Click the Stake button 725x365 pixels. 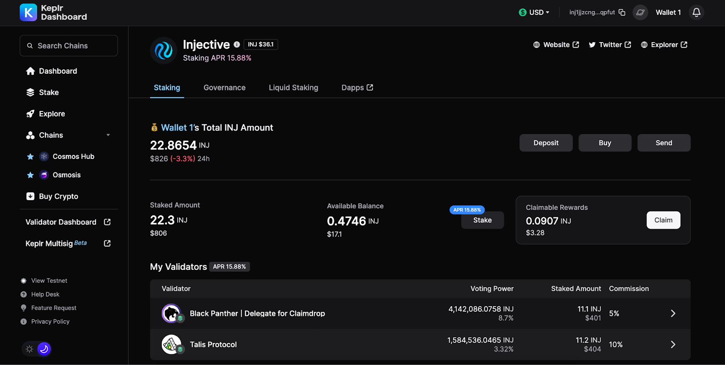(x=483, y=220)
